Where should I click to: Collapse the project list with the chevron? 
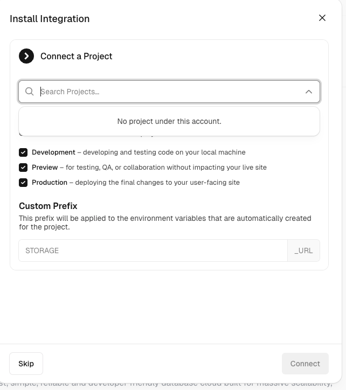[309, 92]
